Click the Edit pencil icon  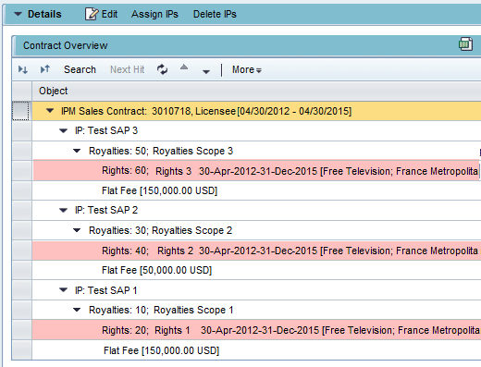point(92,14)
